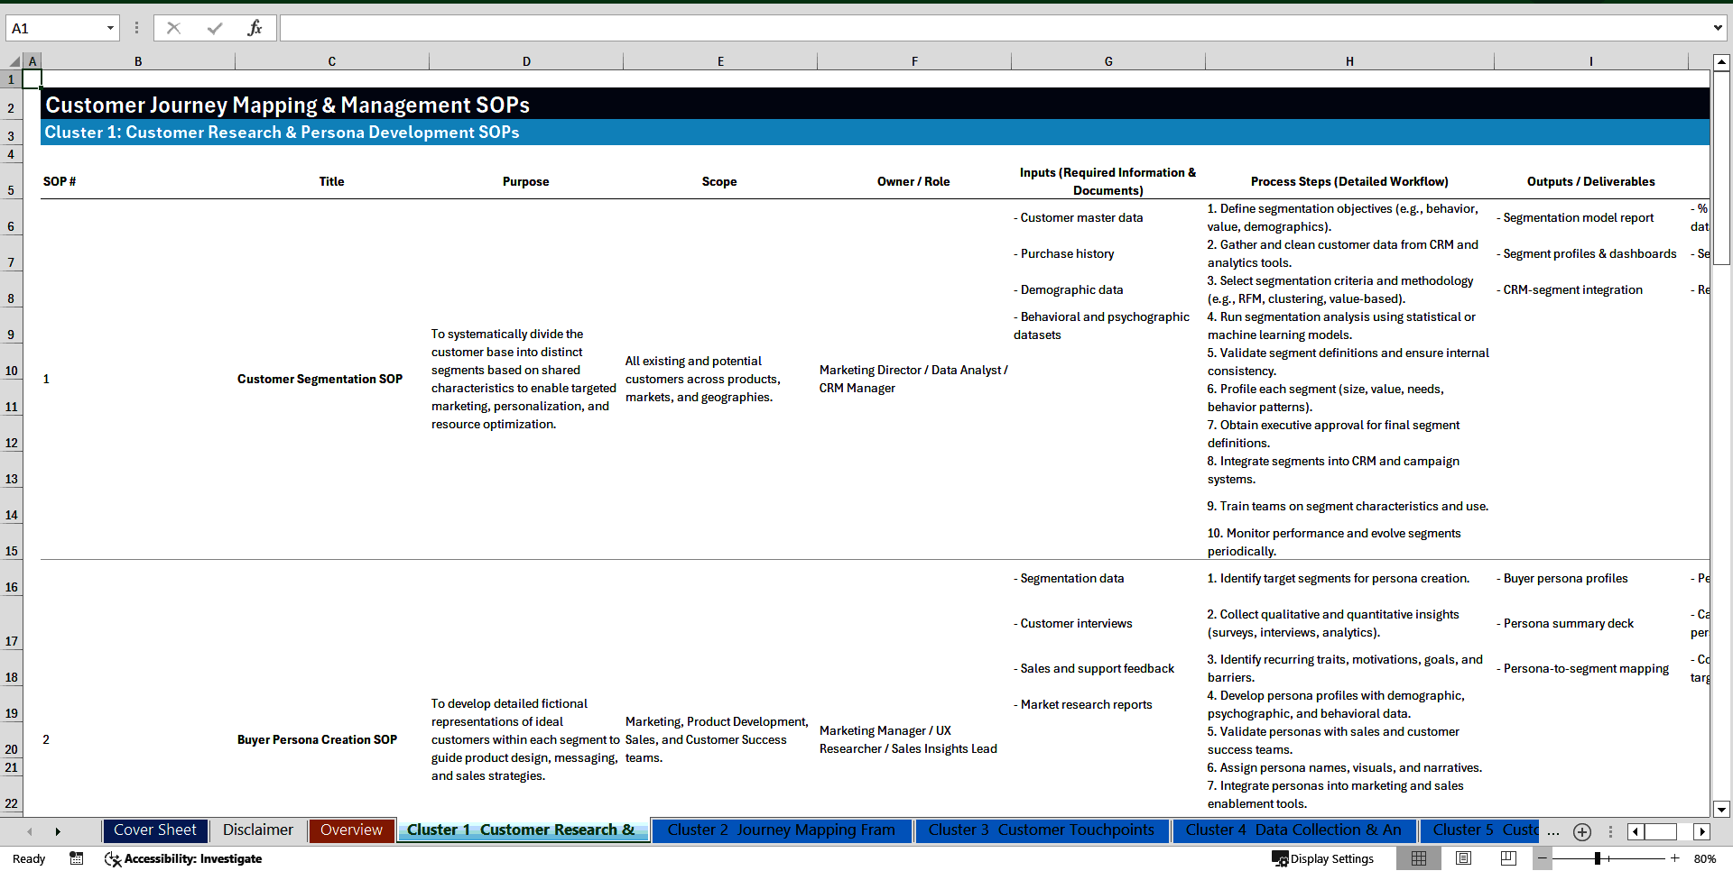Open the ellipsis to show hidden sheet tabs
Screen dimensions: 1733x871
(x=1553, y=831)
